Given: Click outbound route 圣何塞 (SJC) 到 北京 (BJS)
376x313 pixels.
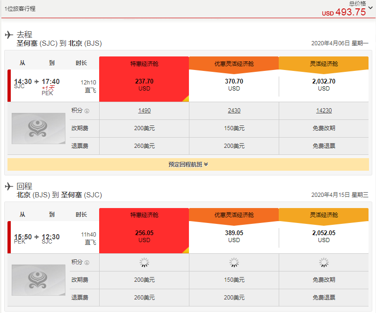Looking at the screenshot, I should click(59, 43).
